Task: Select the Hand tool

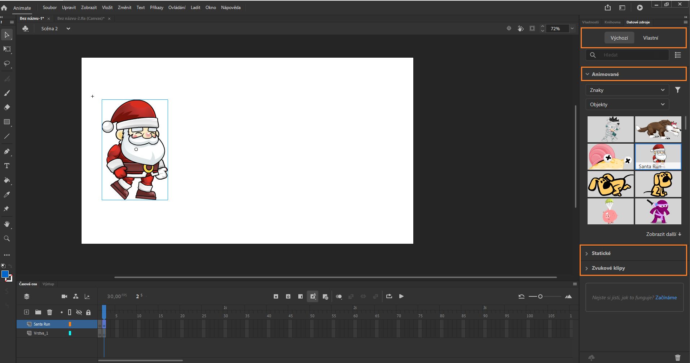Action: [7, 224]
